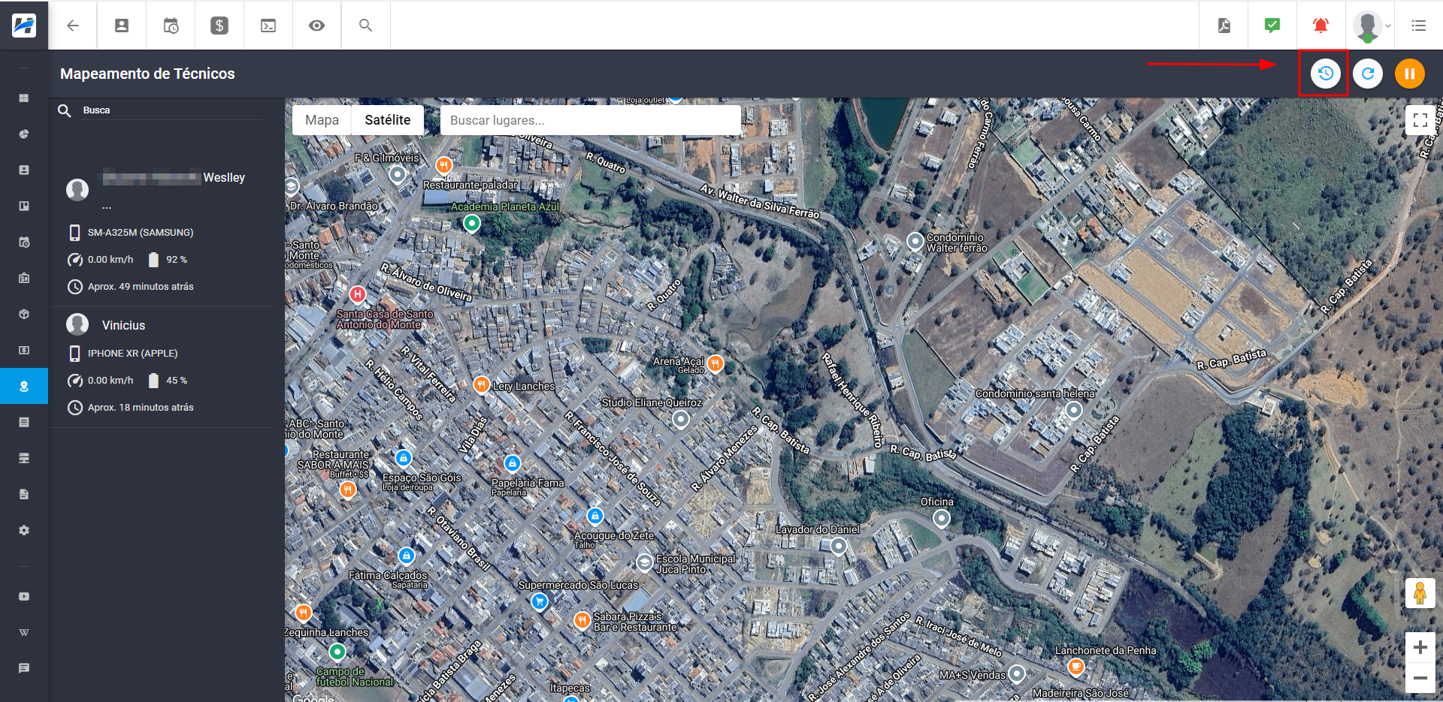Go back using the left arrow icon
The height and width of the screenshot is (702, 1443).
pos(73,26)
